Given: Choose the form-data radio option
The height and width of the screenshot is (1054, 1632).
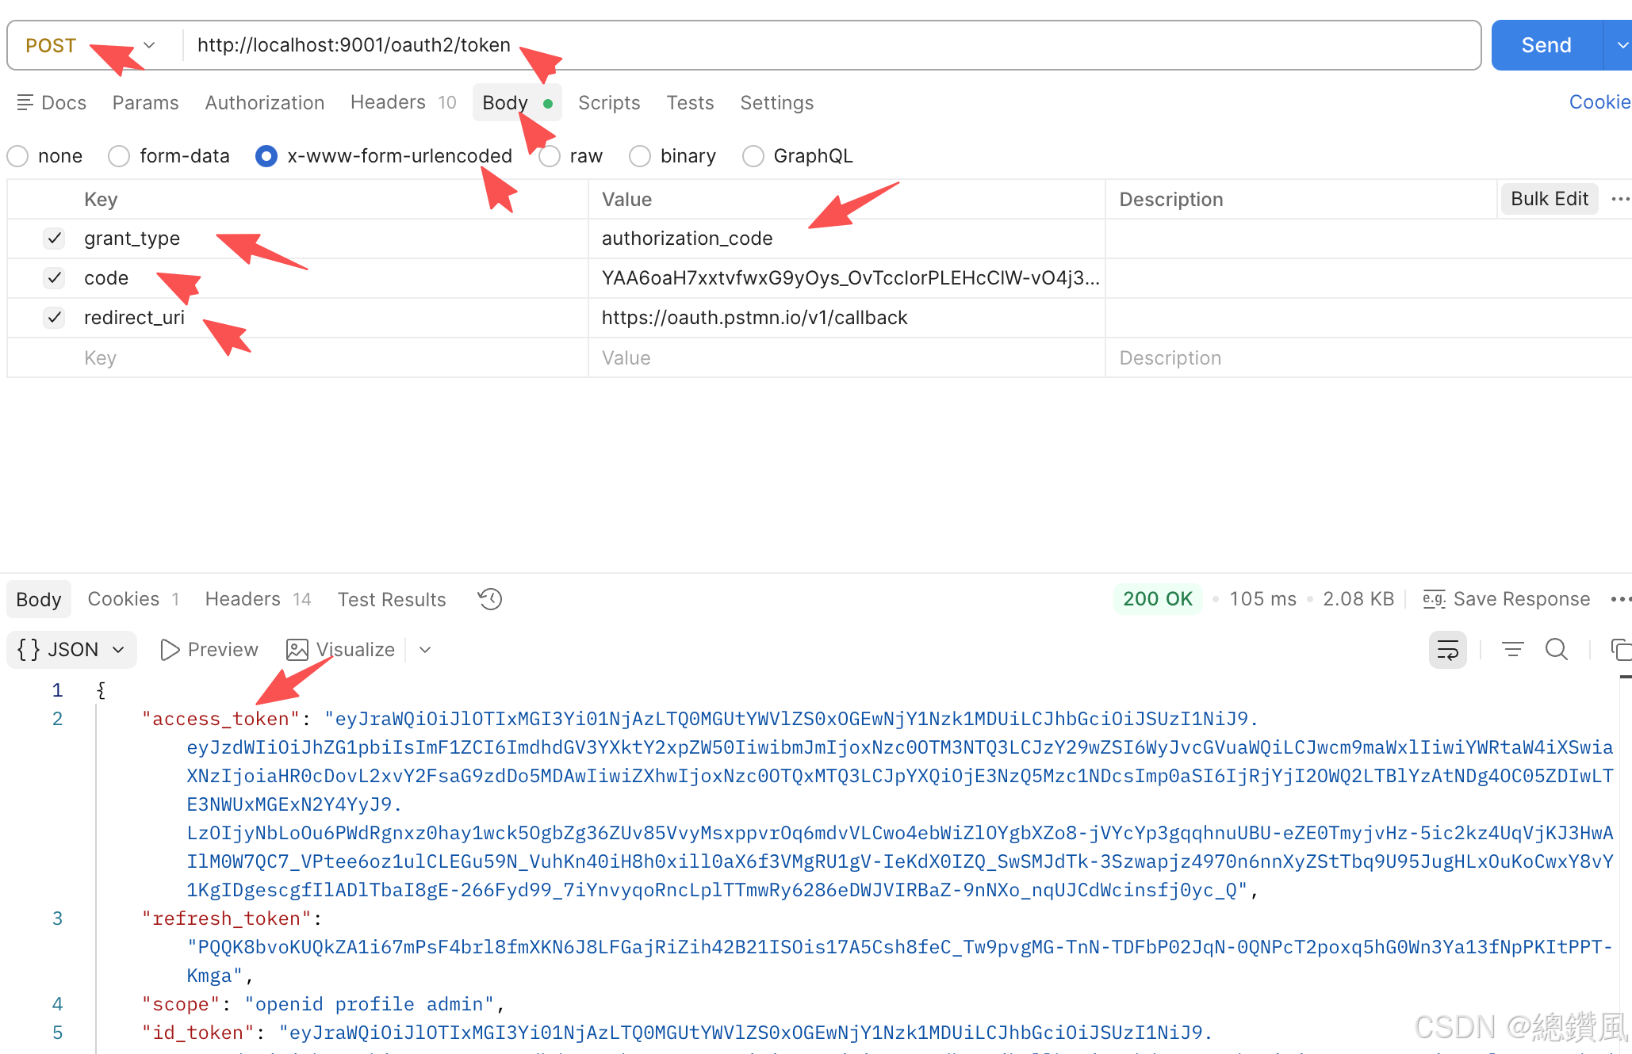Looking at the screenshot, I should [x=119, y=156].
